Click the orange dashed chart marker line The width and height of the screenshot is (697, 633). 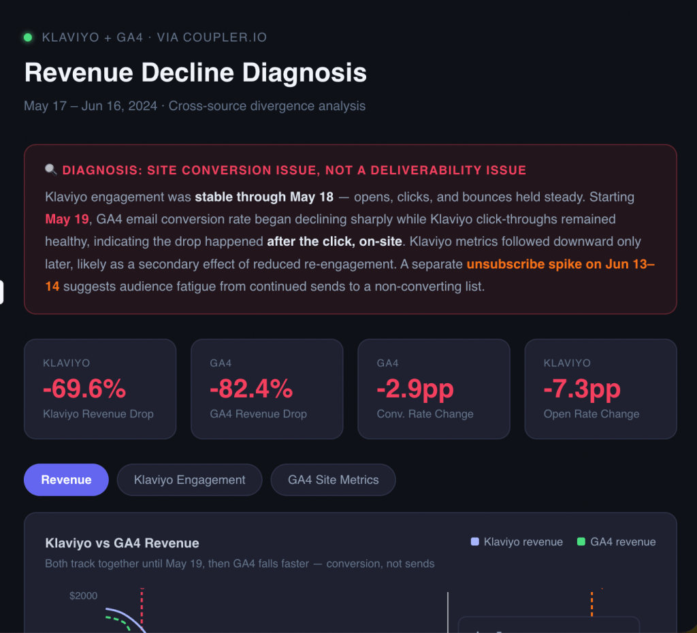point(591,604)
